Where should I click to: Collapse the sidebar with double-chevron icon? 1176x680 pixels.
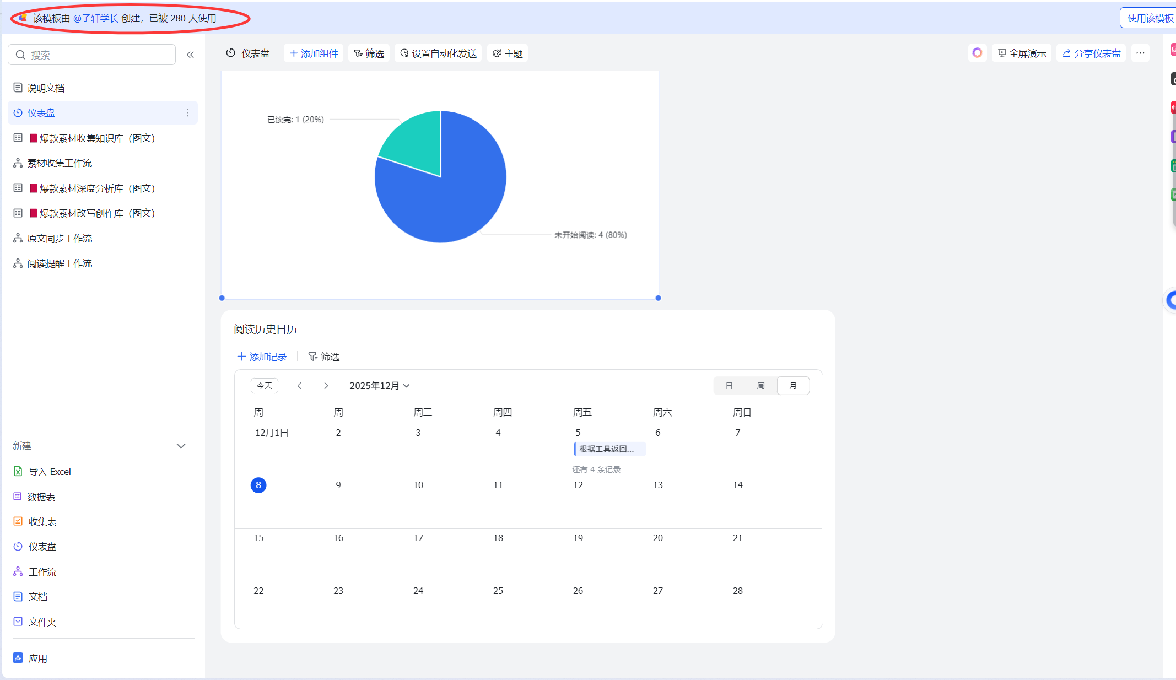pos(190,55)
